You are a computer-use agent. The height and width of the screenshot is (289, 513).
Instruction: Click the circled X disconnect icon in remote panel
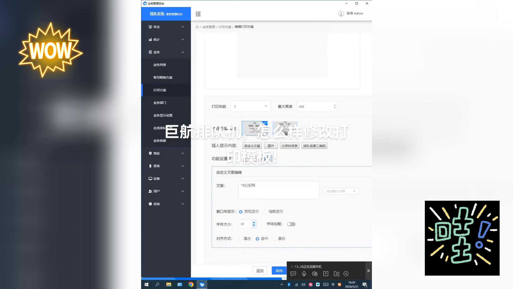[x=346, y=274]
